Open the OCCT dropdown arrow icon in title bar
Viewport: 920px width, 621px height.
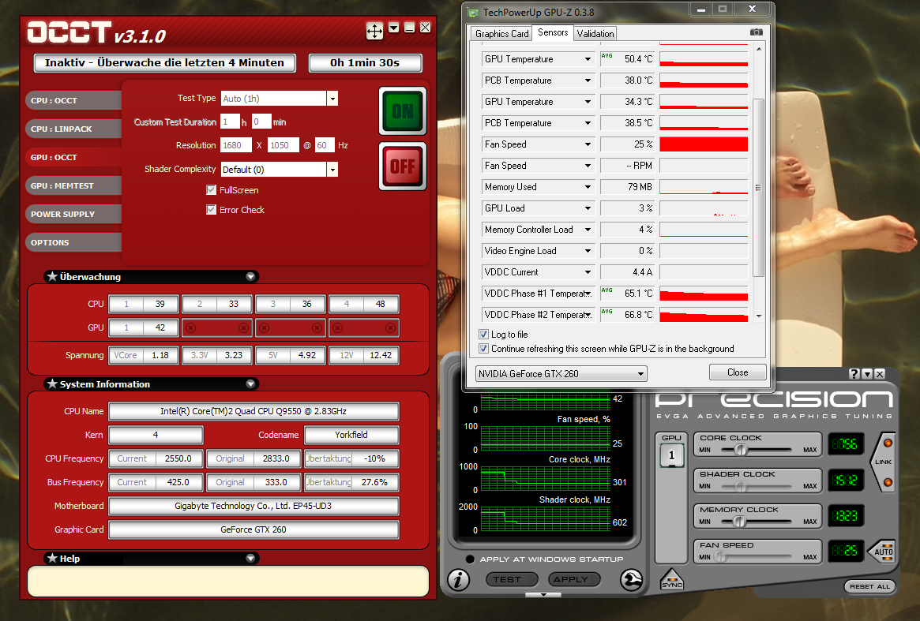tap(394, 28)
